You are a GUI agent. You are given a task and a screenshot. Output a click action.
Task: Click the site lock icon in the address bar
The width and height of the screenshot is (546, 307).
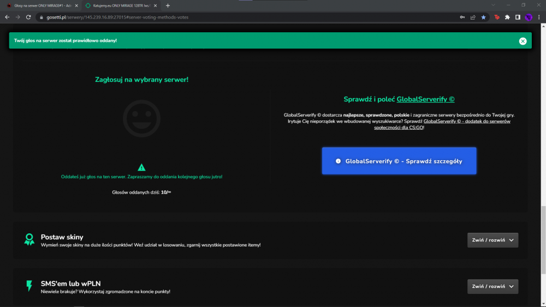point(41,17)
